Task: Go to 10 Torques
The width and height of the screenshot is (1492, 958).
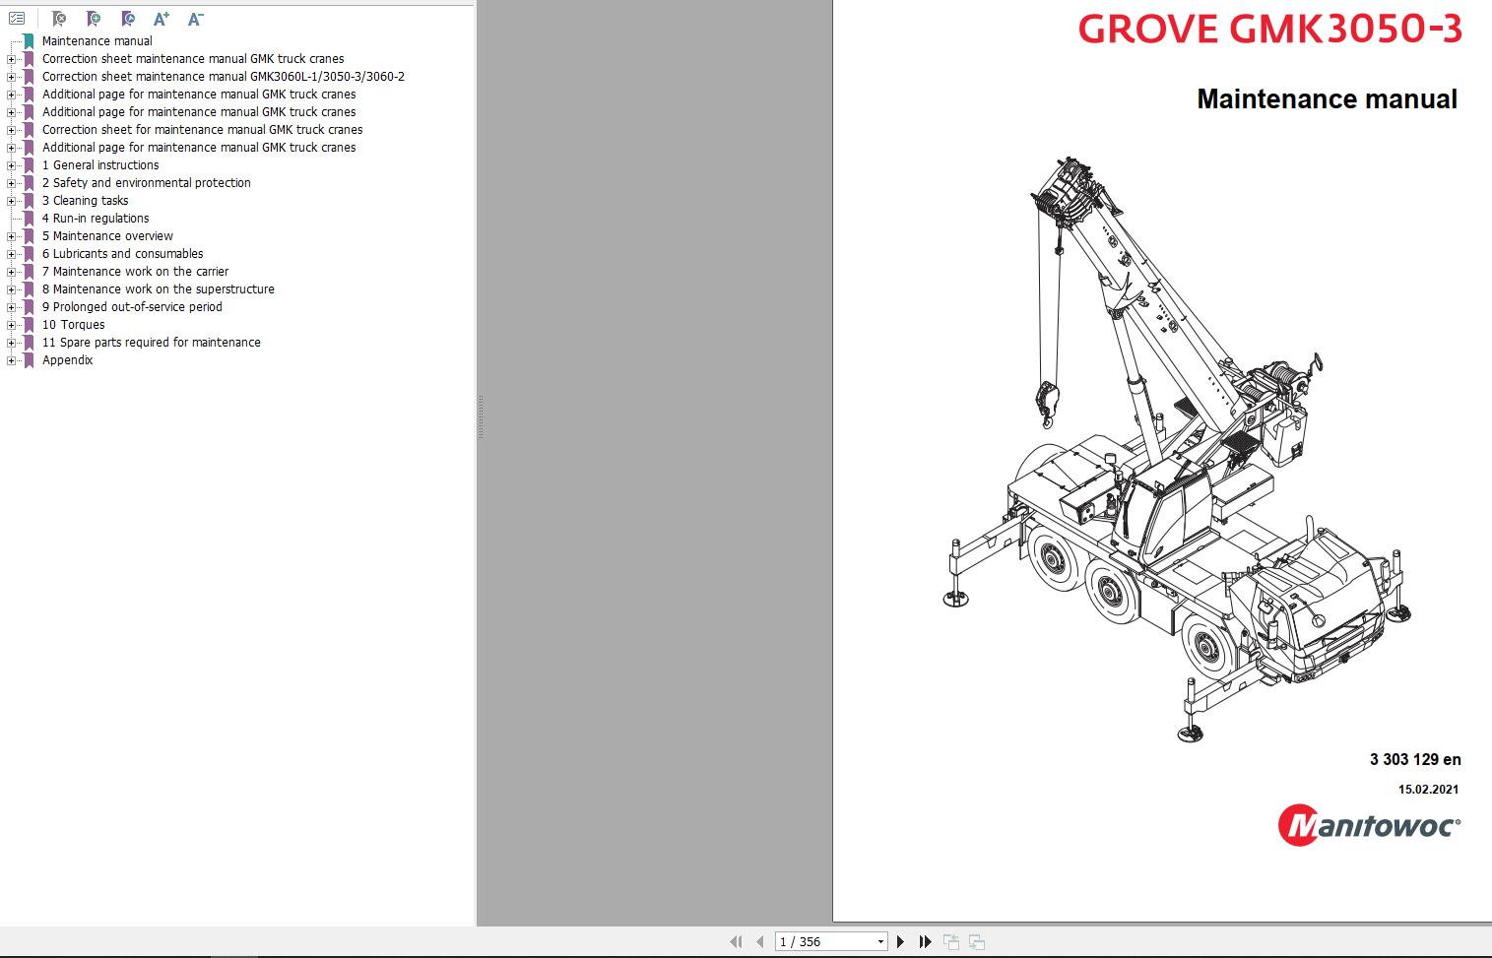Action: [x=74, y=325]
